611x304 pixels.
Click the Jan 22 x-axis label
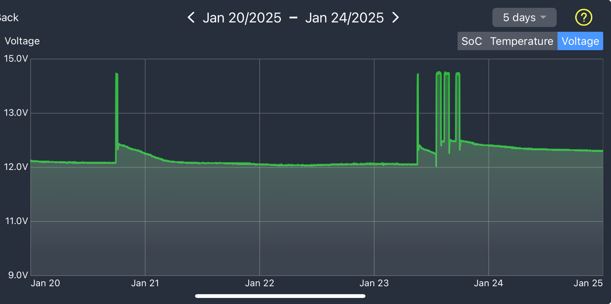tap(259, 283)
